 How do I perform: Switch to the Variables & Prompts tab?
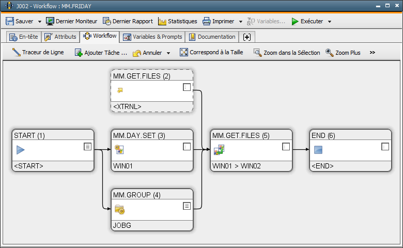[152, 37]
